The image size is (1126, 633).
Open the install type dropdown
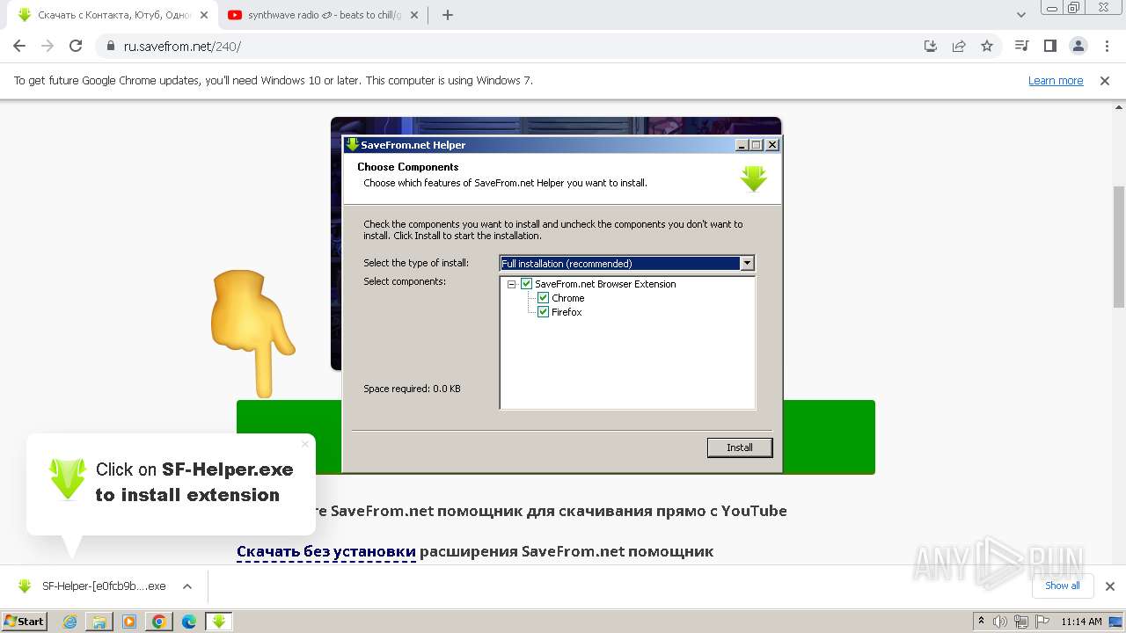[x=747, y=263]
